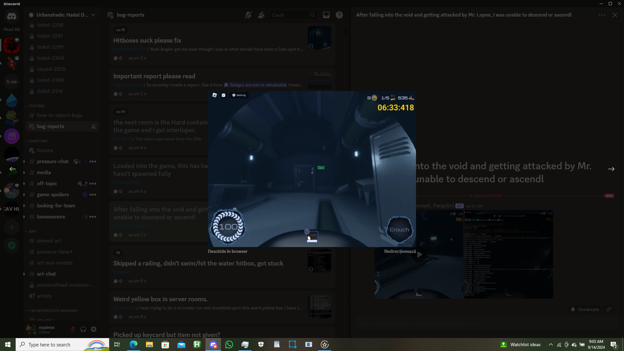Viewport: 624px width, 351px height.
Task: Select the pressure-chat channel
Action: pos(53,162)
